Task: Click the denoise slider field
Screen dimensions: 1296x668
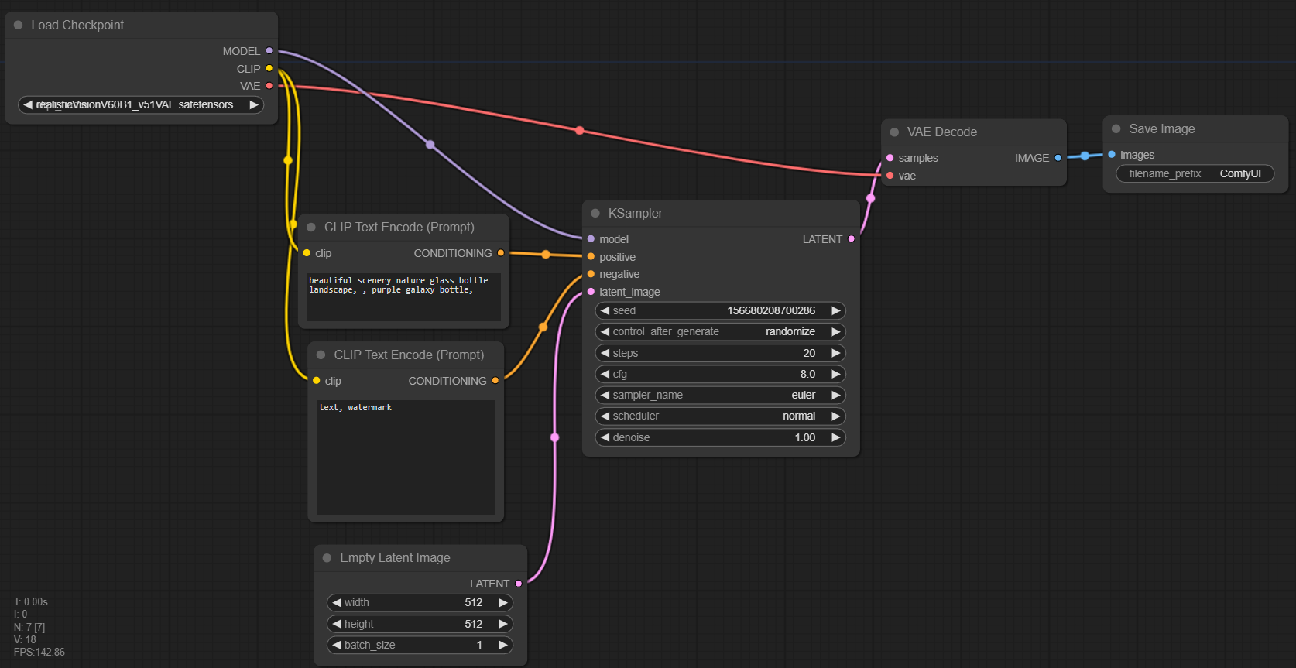Action: [720, 437]
